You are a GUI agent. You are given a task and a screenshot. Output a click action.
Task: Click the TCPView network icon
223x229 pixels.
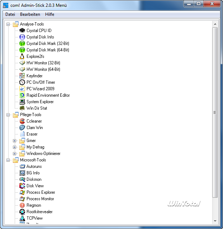click(x=22, y=218)
